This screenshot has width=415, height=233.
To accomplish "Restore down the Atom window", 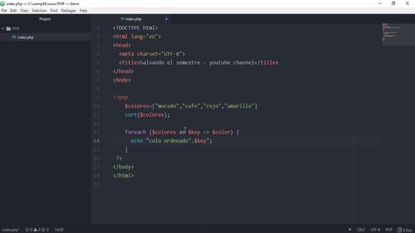I will click(394, 3).
